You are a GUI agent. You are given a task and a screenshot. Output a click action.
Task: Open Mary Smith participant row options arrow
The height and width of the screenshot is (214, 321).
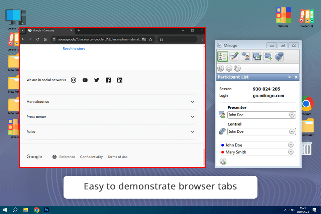[x=291, y=152]
